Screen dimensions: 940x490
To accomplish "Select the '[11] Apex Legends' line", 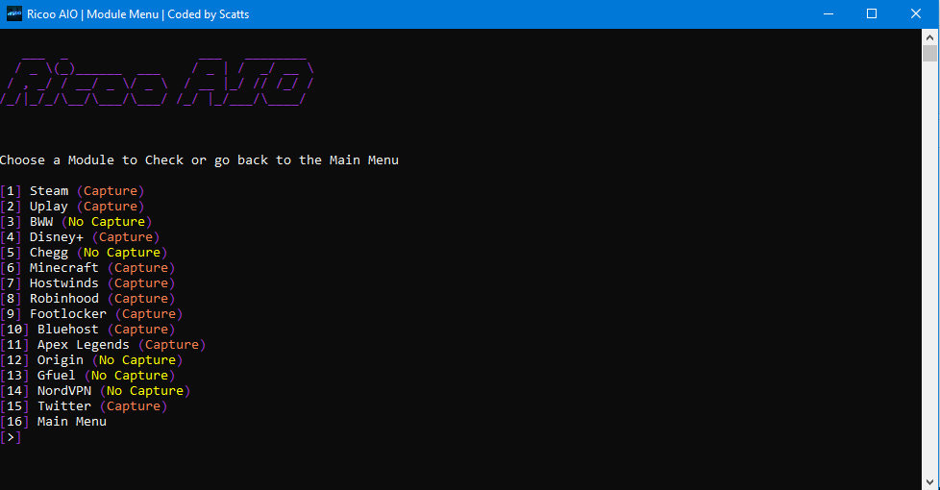I will click(103, 345).
